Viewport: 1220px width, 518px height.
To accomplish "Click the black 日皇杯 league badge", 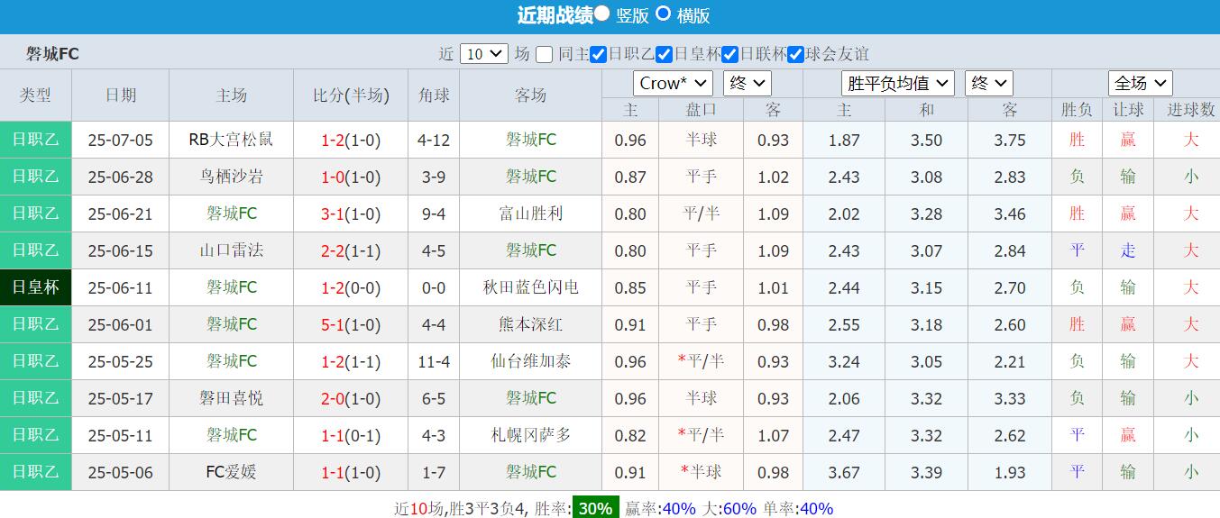I will [x=35, y=287].
